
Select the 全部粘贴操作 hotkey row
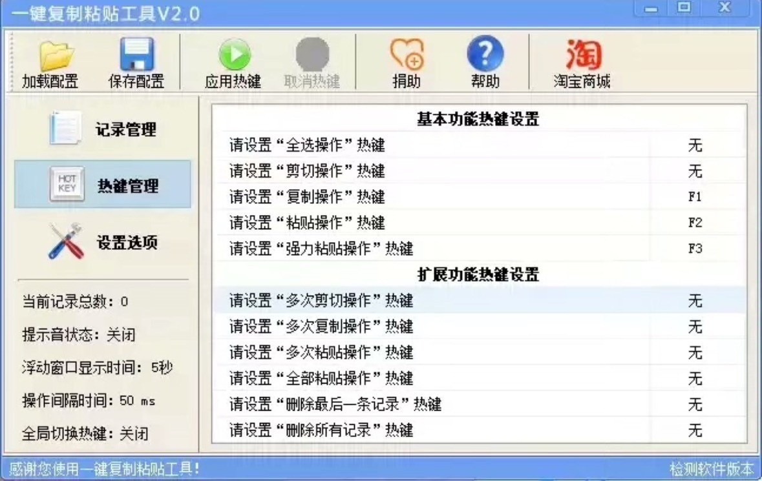point(480,378)
